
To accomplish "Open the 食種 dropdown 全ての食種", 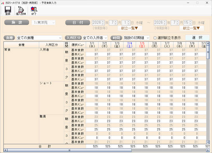I will click(39, 38).
